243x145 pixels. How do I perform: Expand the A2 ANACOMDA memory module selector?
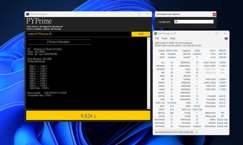pyautogui.click(x=176, y=132)
